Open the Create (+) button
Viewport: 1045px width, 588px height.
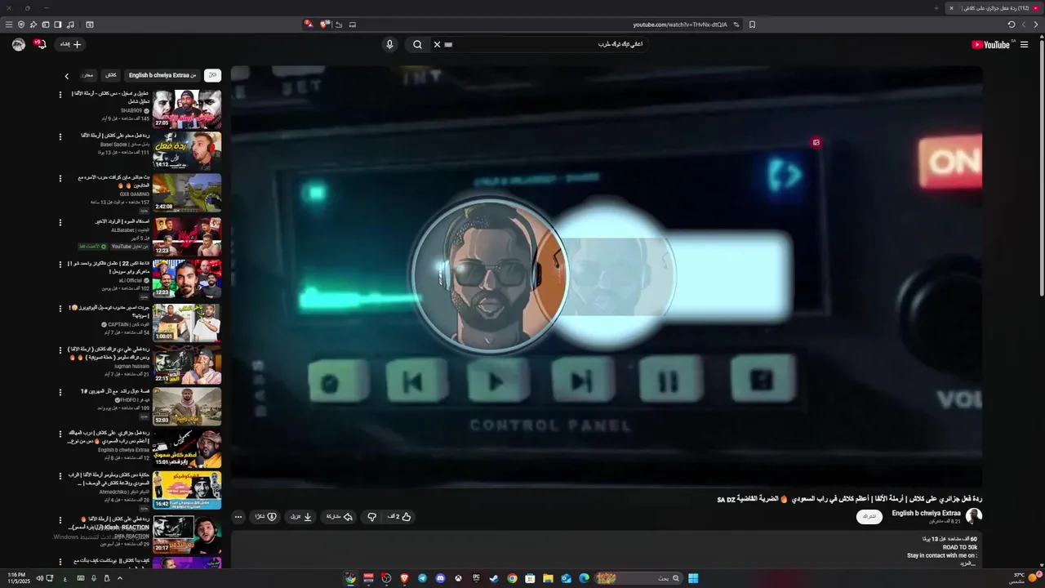click(71, 45)
